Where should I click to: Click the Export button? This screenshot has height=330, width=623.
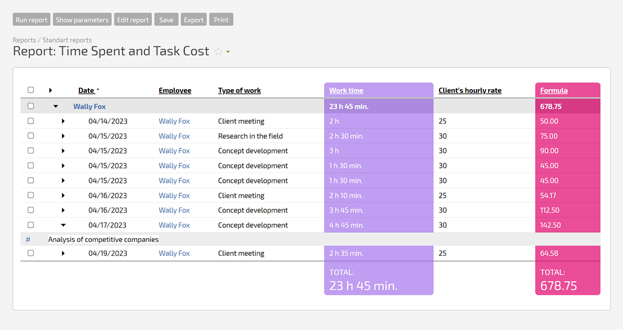pos(194,20)
